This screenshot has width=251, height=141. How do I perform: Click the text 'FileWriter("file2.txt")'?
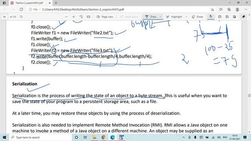tap(91, 33)
